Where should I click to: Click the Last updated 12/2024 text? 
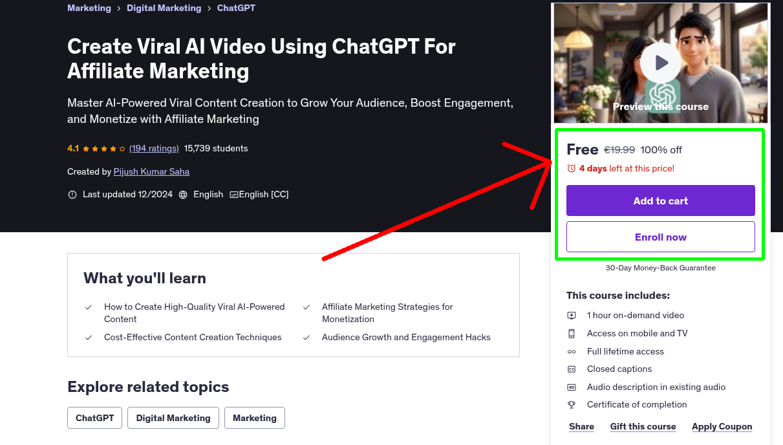click(x=127, y=194)
